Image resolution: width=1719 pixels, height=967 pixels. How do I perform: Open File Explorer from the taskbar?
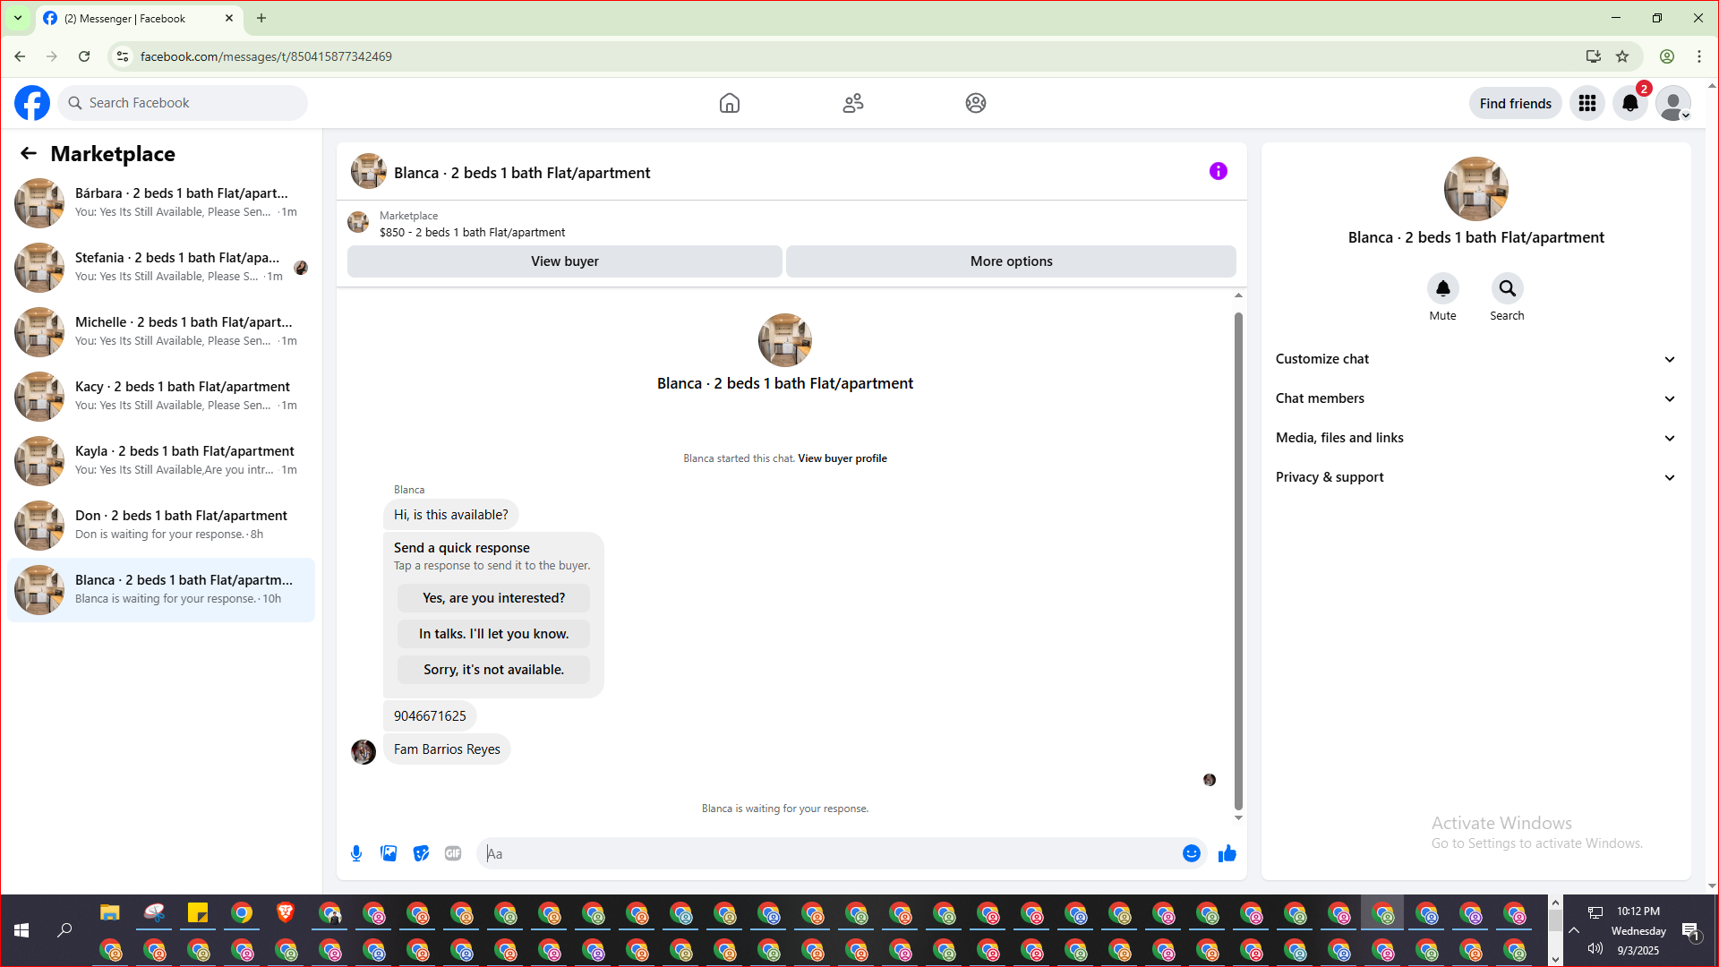110,913
